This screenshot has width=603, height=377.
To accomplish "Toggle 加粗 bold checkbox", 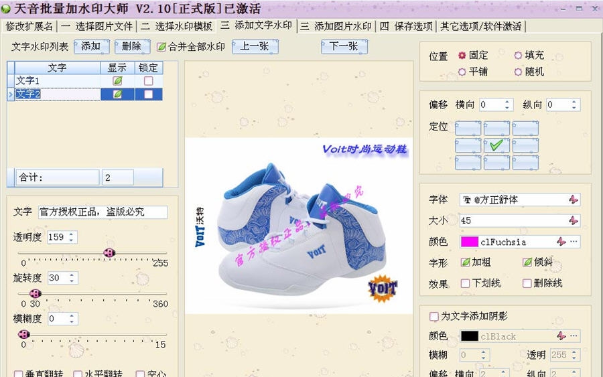I will click(466, 262).
